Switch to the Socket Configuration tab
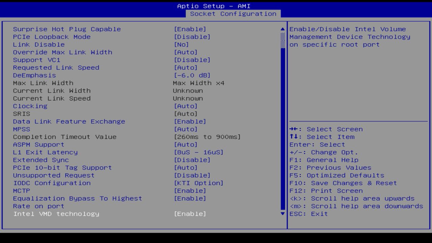This screenshot has height=243, width=432. click(234, 14)
